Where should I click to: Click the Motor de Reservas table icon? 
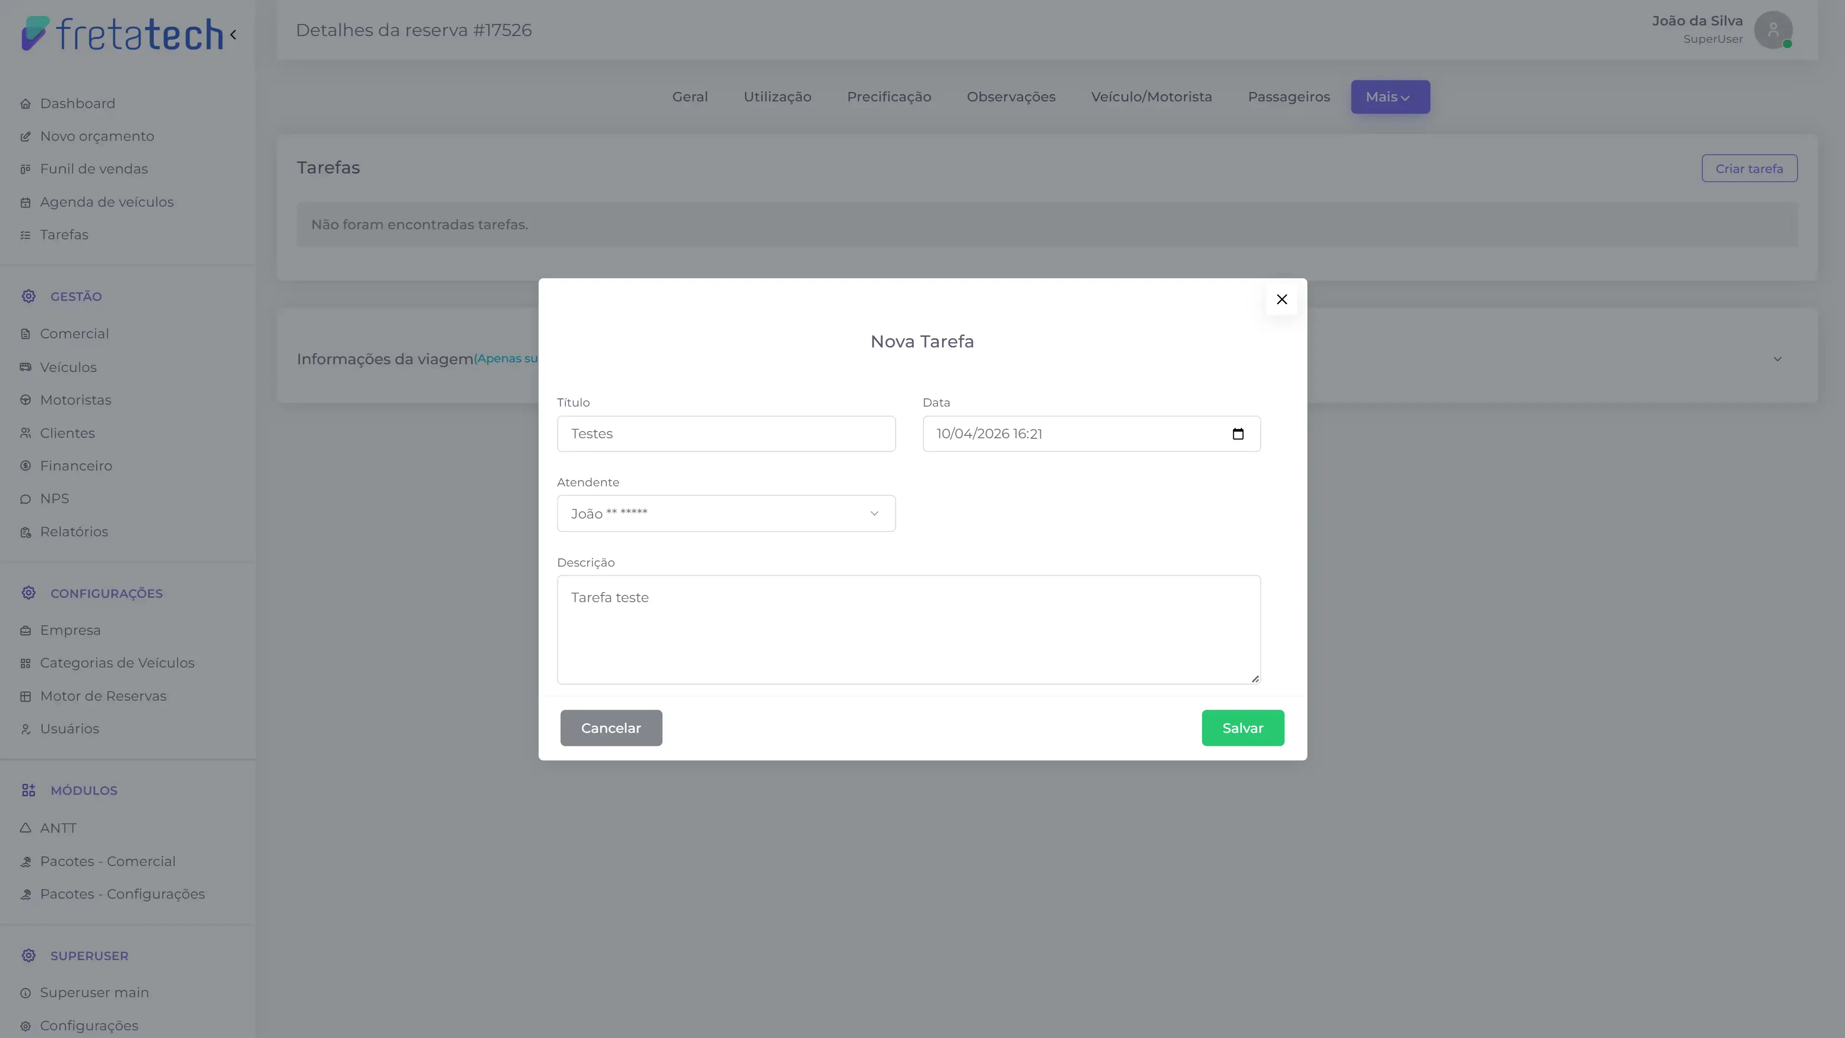26,697
